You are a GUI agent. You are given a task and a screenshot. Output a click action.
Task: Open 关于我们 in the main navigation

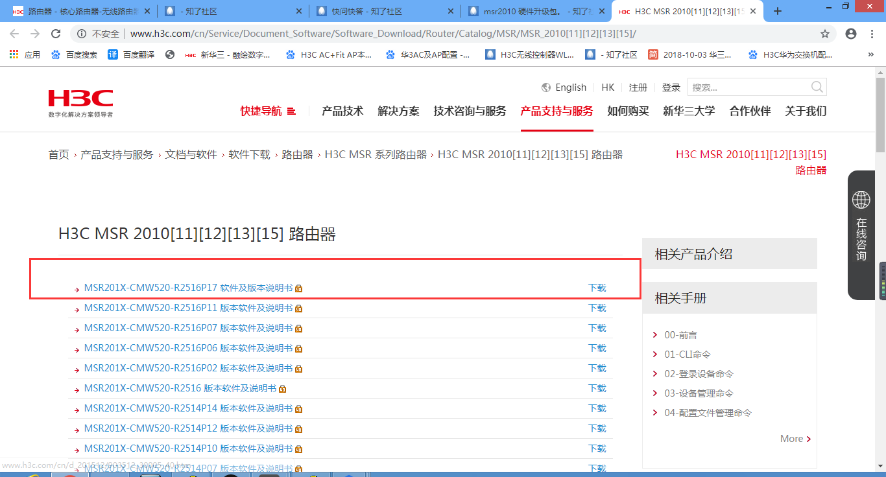coord(806,111)
